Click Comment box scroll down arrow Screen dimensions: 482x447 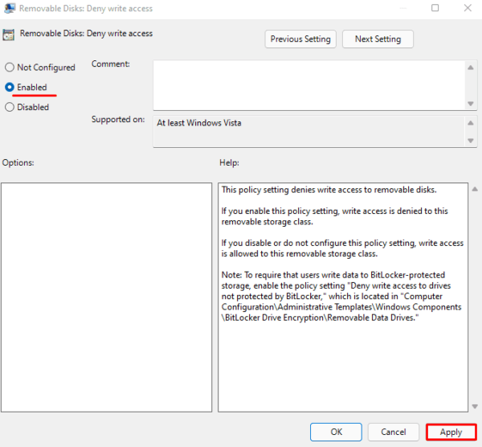[471, 104]
